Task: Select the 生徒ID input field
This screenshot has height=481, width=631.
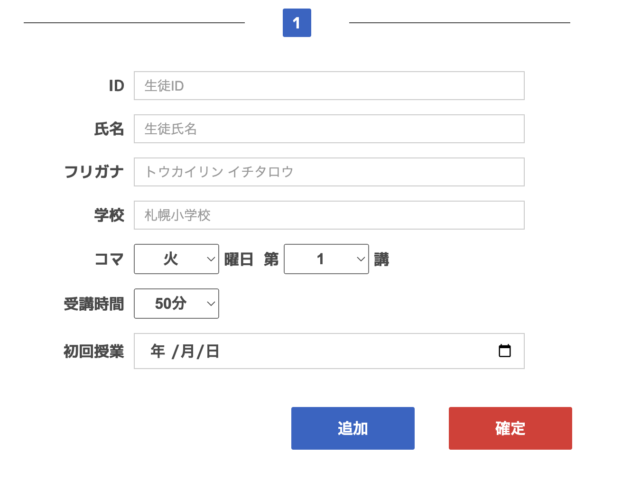Action: coord(329,86)
